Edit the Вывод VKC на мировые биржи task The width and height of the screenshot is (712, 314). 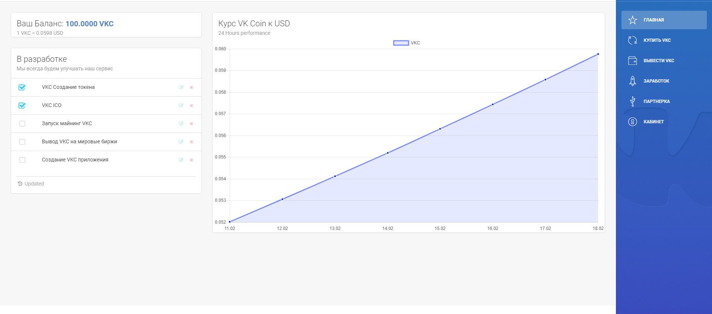click(181, 142)
